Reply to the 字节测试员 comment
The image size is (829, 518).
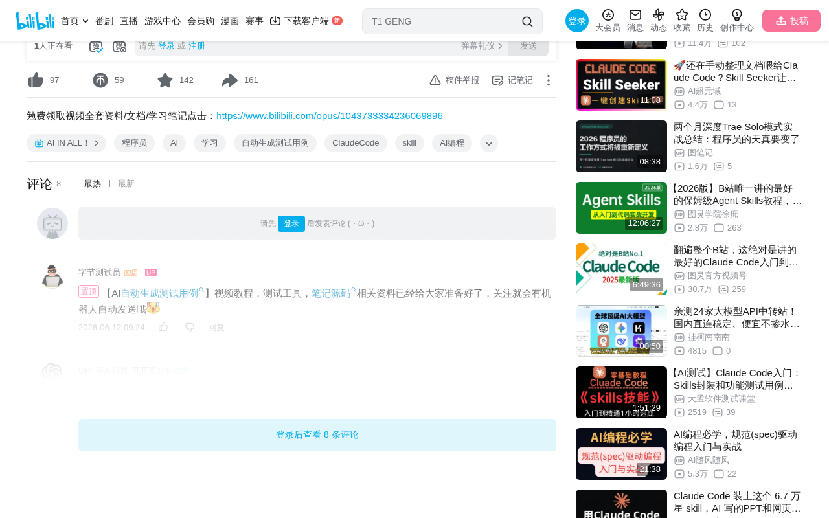216,328
